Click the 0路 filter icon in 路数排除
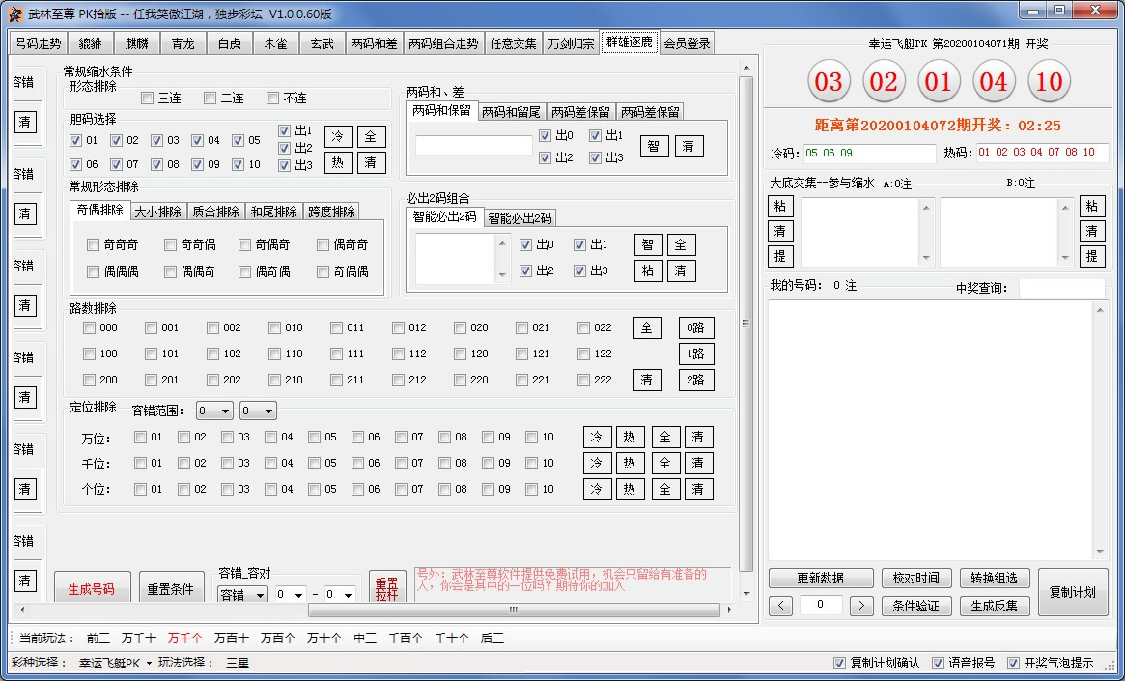This screenshot has width=1125, height=681. pos(695,327)
